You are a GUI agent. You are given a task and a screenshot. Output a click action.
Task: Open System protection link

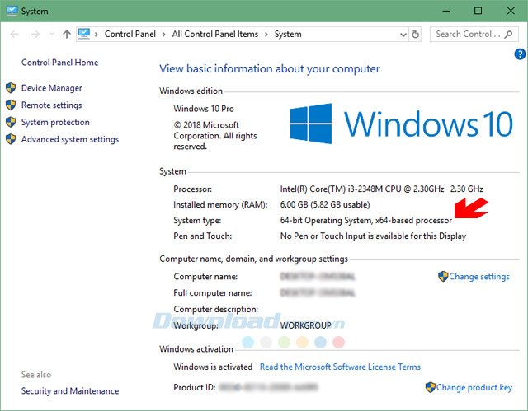coord(55,123)
